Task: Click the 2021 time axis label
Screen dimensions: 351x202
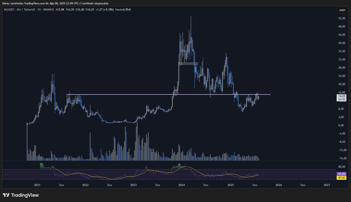Action: click(37, 185)
